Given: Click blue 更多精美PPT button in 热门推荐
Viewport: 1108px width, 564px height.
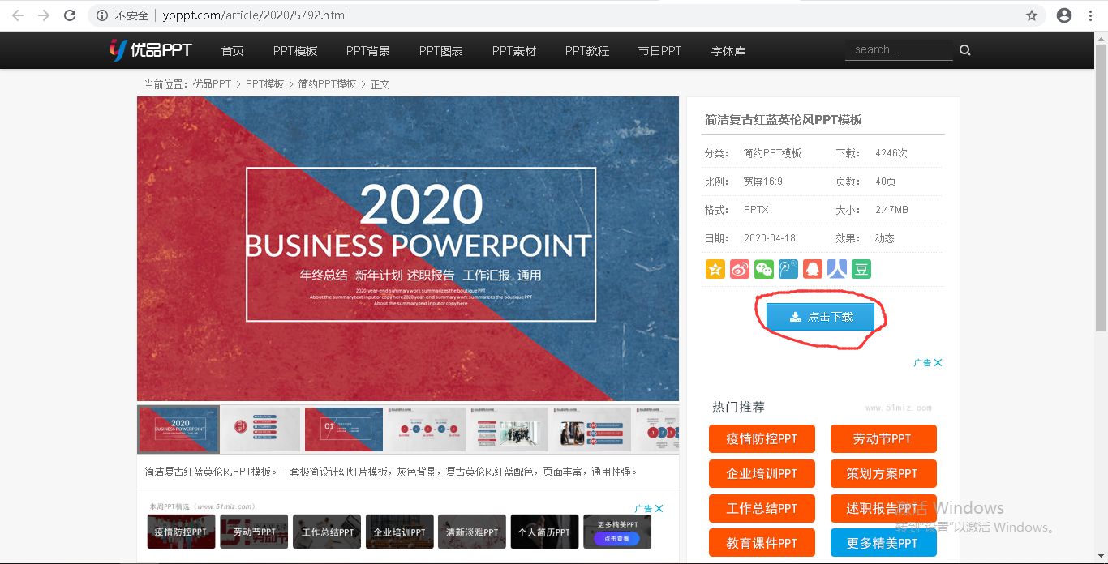Looking at the screenshot, I should pos(883,543).
